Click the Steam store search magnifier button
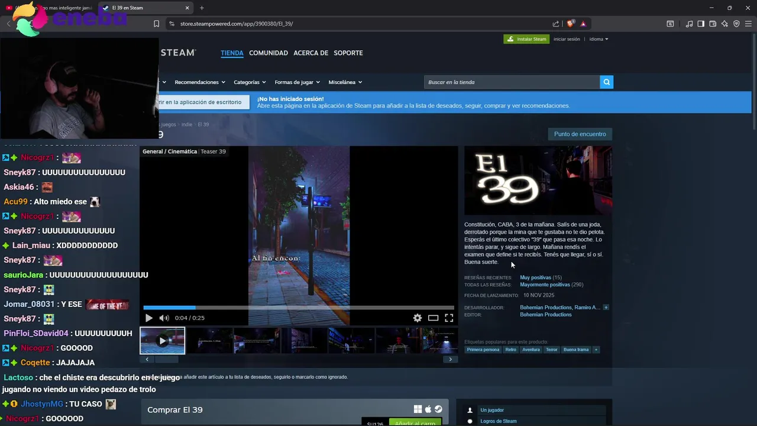The height and width of the screenshot is (426, 757). point(606,82)
